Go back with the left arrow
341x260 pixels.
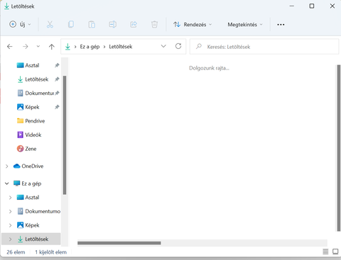10,47
